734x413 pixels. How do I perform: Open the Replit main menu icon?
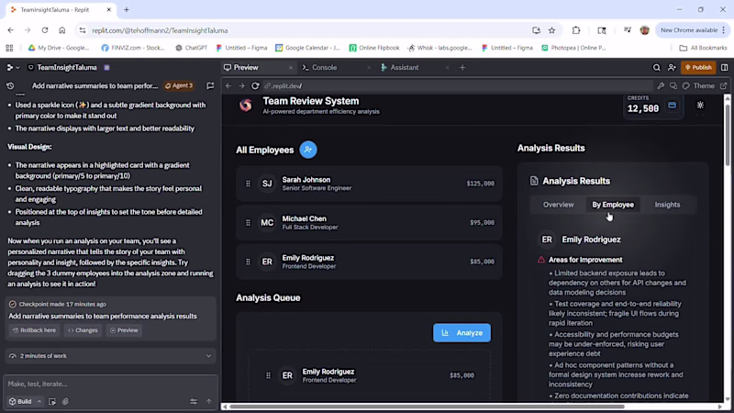9,67
